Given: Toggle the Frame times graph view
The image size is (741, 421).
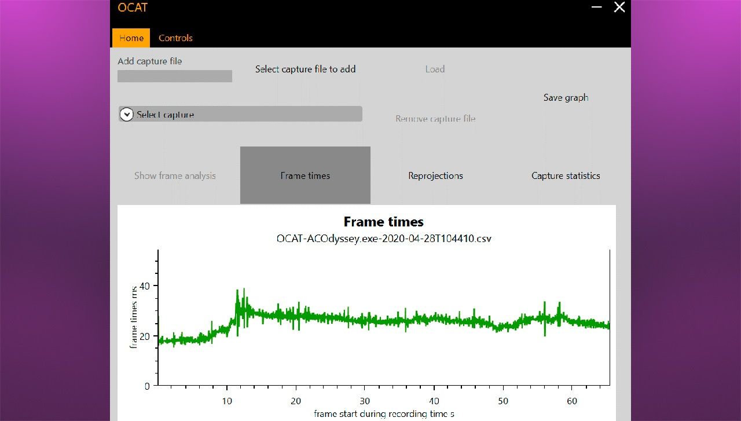Looking at the screenshot, I should [305, 175].
